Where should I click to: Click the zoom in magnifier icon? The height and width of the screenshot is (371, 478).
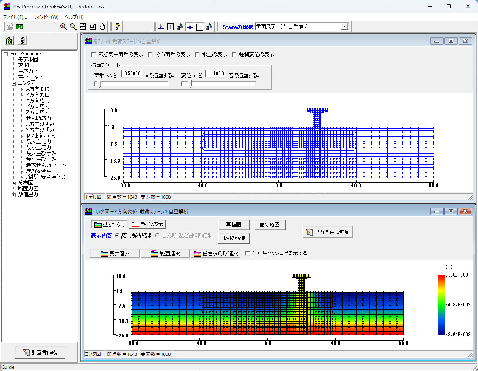click(63, 27)
